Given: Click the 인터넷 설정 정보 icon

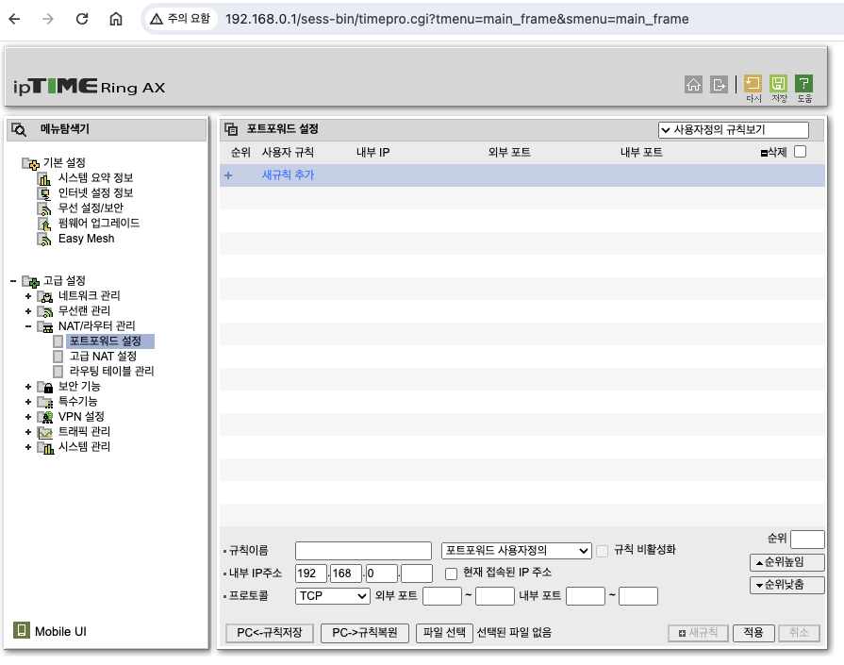Looking at the screenshot, I should 44,193.
